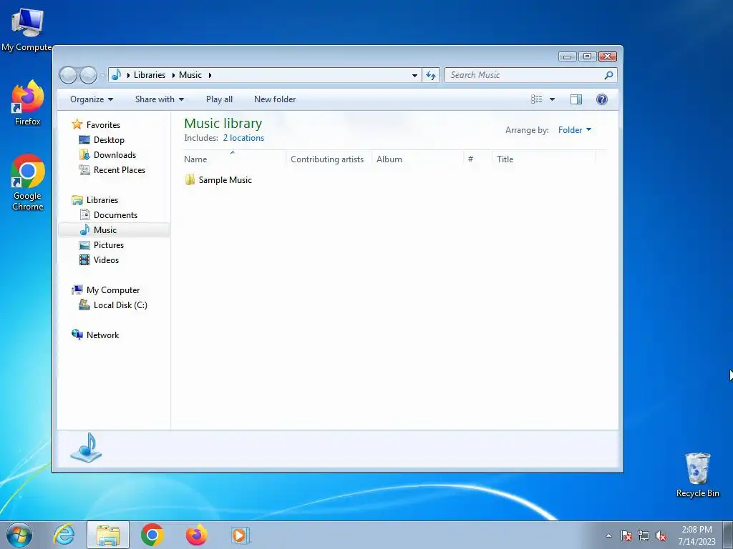Click the muted volume tray icon
The height and width of the screenshot is (549, 733).
click(x=661, y=535)
